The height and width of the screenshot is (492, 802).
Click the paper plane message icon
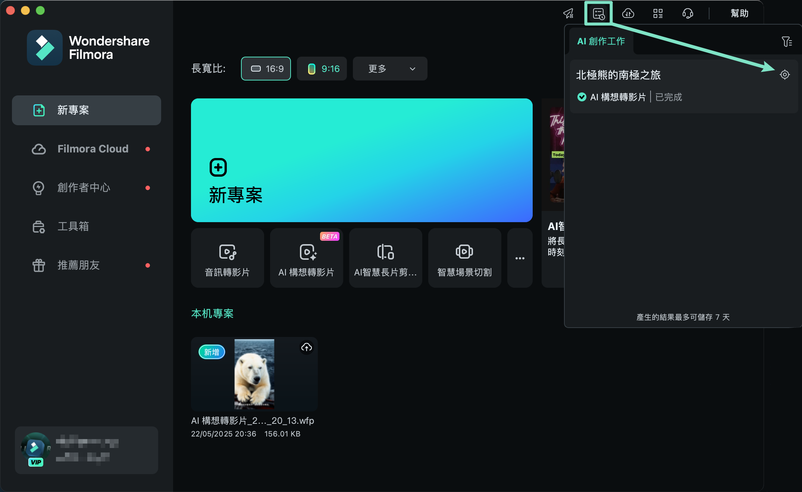pos(568,14)
